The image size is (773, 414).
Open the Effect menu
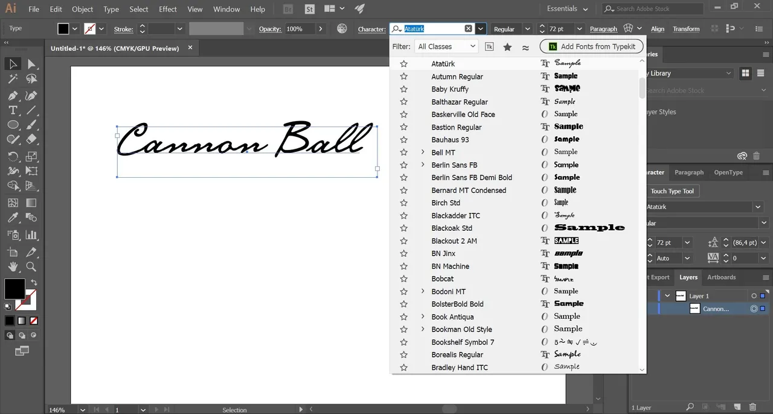pos(168,9)
